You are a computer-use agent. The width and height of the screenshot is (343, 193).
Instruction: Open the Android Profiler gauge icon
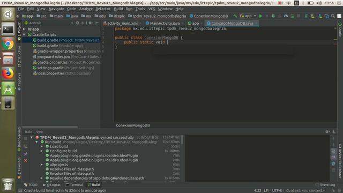tap(286, 16)
